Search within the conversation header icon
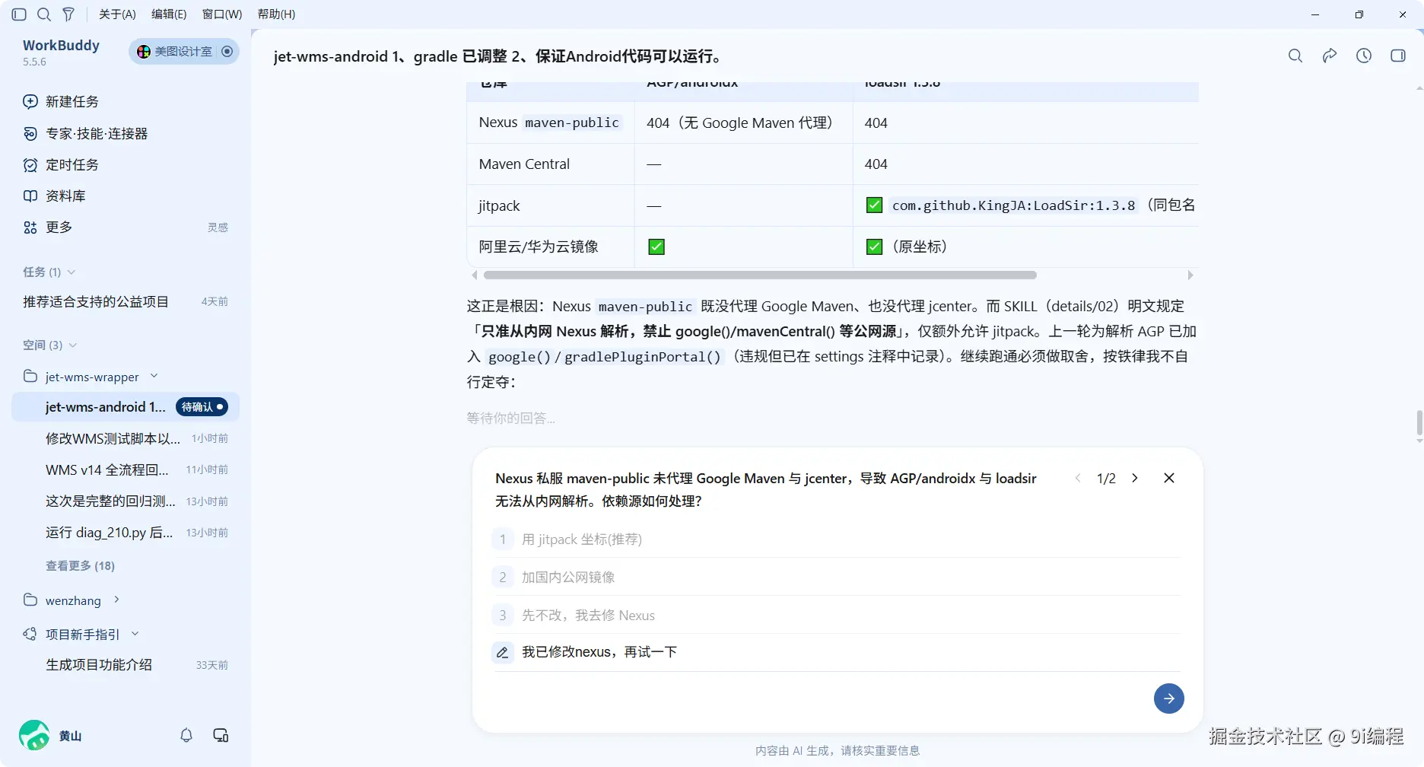 (x=1295, y=56)
